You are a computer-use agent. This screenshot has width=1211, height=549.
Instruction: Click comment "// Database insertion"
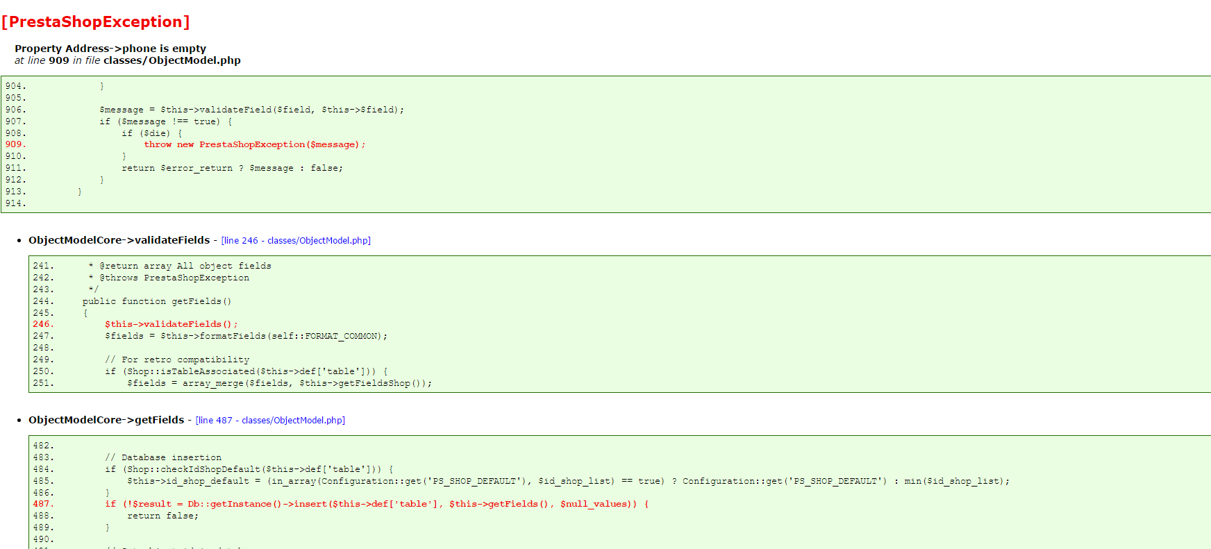click(x=163, y=457)
